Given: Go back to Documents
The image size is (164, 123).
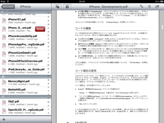Looking at the screenshot, I should pyautogui.click(x=8, y=7).
